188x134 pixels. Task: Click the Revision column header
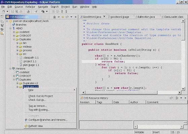[87, 102]
